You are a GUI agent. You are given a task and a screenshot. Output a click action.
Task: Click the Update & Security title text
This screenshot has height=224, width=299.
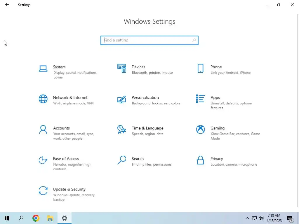click(x=69, y=189)
